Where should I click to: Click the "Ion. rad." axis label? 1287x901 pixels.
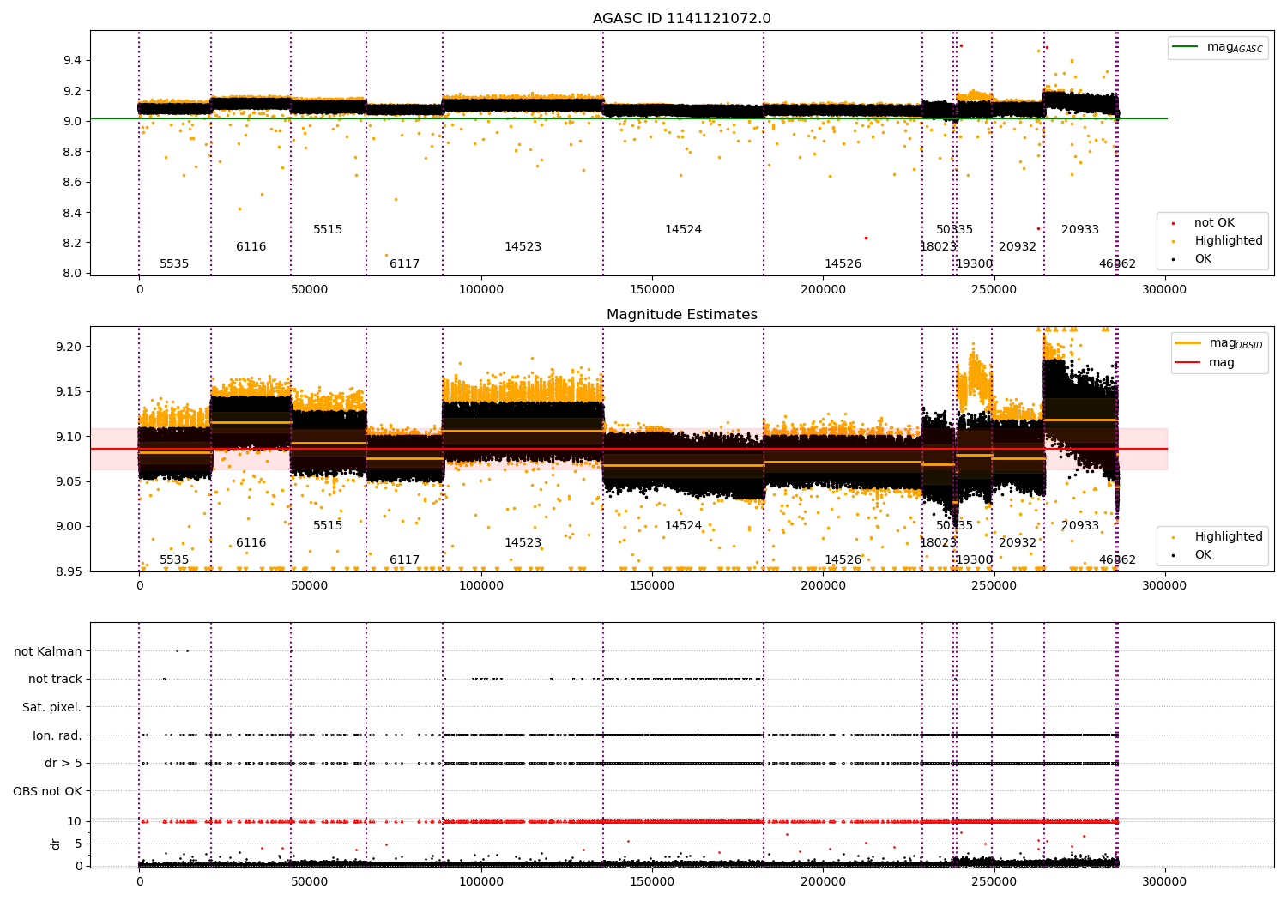pyautogui.click(x=57, y=735)
